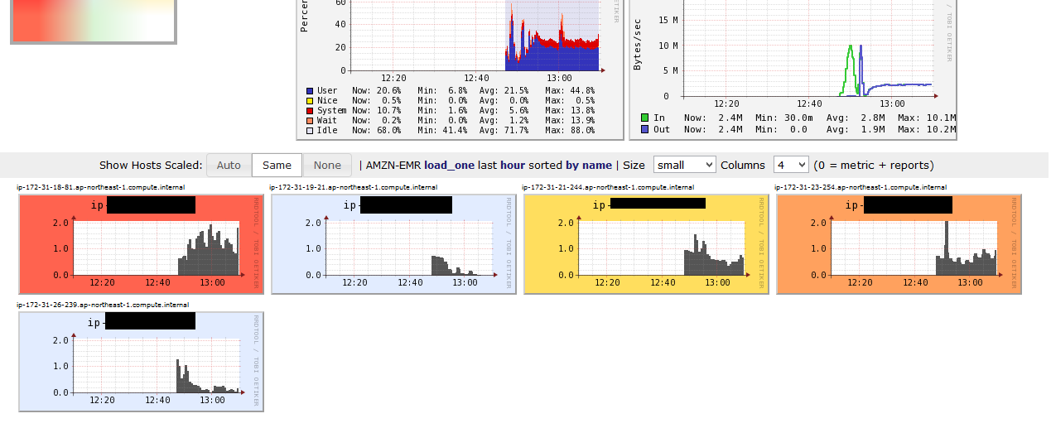
Task: Click the orange Wait legend swatch
Action: click(310, 120)
